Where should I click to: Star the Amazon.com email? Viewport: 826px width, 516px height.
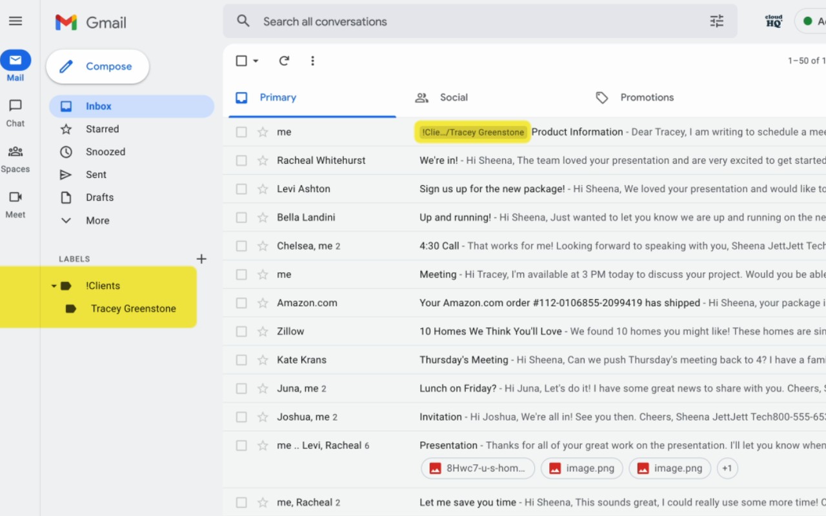point(263,303)
